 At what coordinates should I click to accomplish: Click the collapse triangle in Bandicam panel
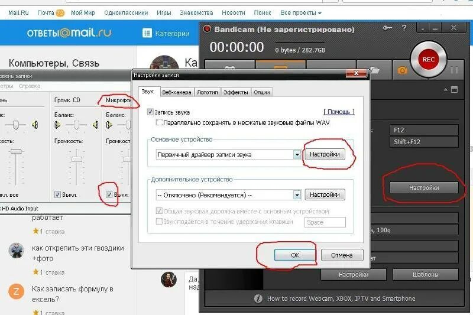coord(445,90)
